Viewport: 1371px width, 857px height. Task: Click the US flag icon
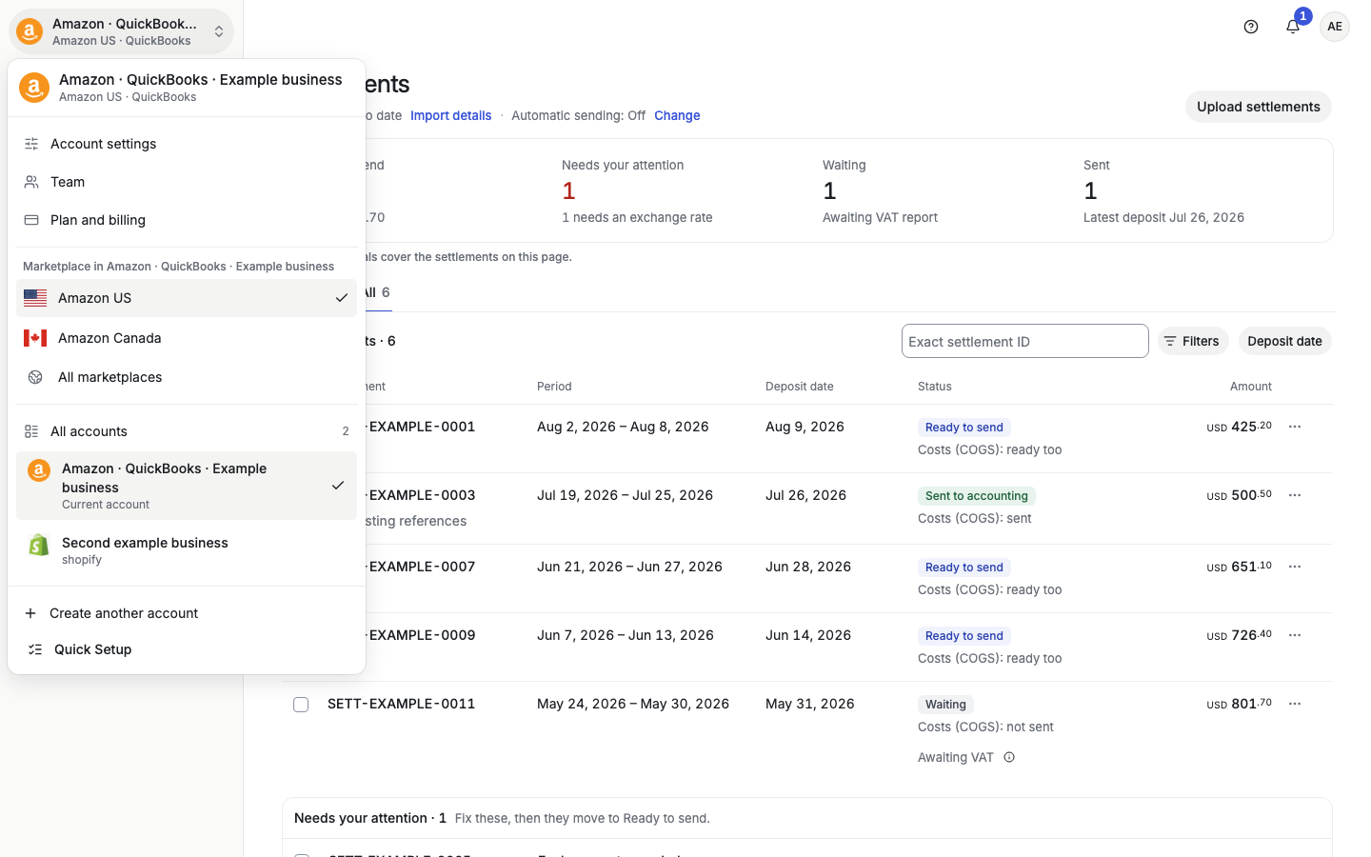point(35,298)
